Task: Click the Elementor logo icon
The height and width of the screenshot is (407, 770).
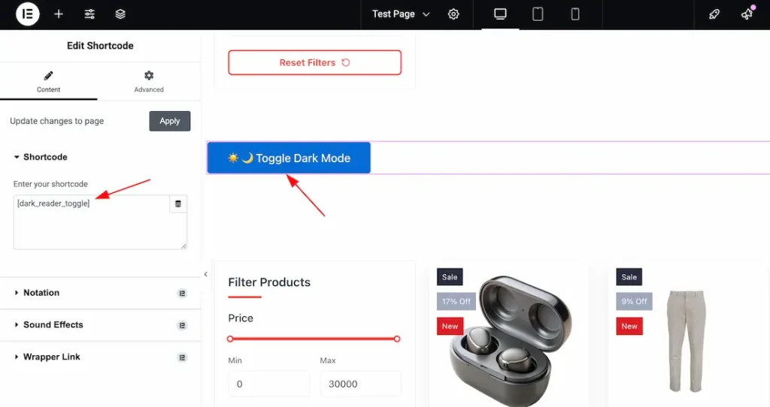Action: (27, 14)
